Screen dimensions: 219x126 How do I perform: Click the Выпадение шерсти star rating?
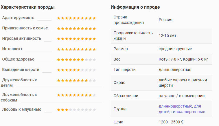click(76, 70)
